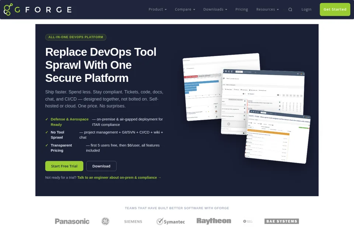Click the checkmark beside No Tool Sprawl
Viewport: 354px width, 236px height.
pyautogui.click(x=47, y=132)
